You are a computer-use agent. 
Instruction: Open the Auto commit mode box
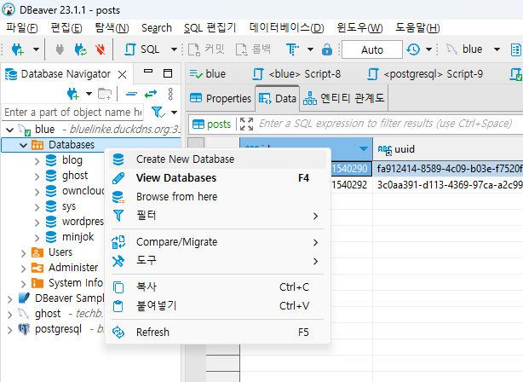372,49
